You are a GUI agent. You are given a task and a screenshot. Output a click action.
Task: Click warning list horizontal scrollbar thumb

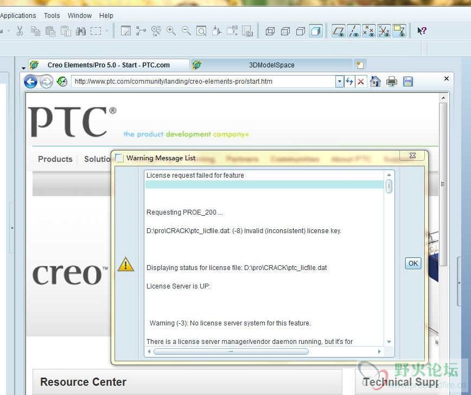click(x=231, y=352)
